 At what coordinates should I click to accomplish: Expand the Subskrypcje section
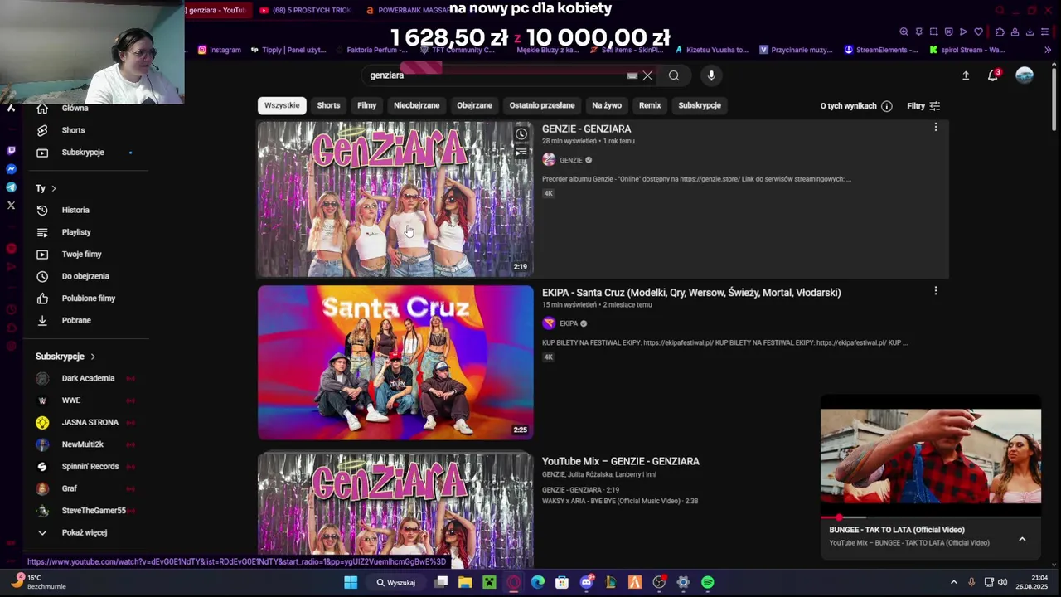(x=66, y=357)
